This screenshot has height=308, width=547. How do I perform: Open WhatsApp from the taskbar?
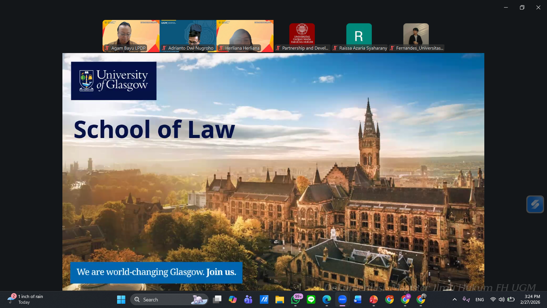(295, 299)
